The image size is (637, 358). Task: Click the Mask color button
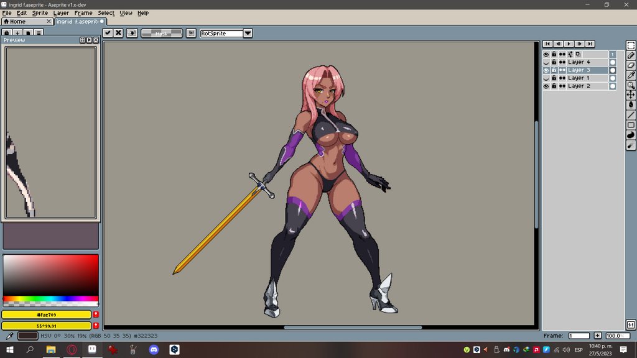162,34
